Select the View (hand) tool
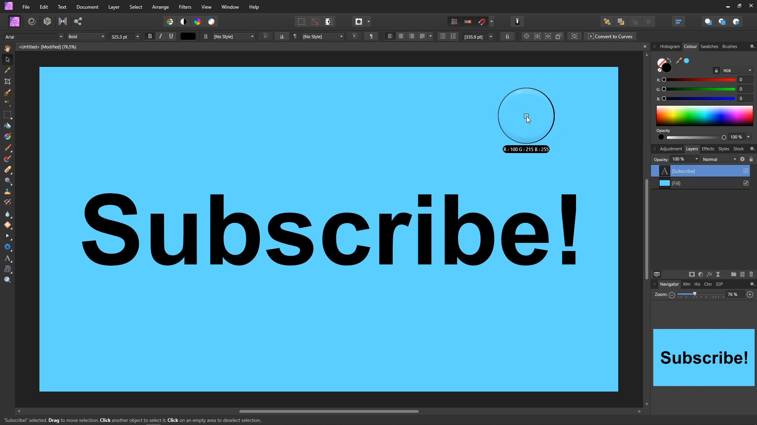The image size is (757, 425). tap(7, 48)
